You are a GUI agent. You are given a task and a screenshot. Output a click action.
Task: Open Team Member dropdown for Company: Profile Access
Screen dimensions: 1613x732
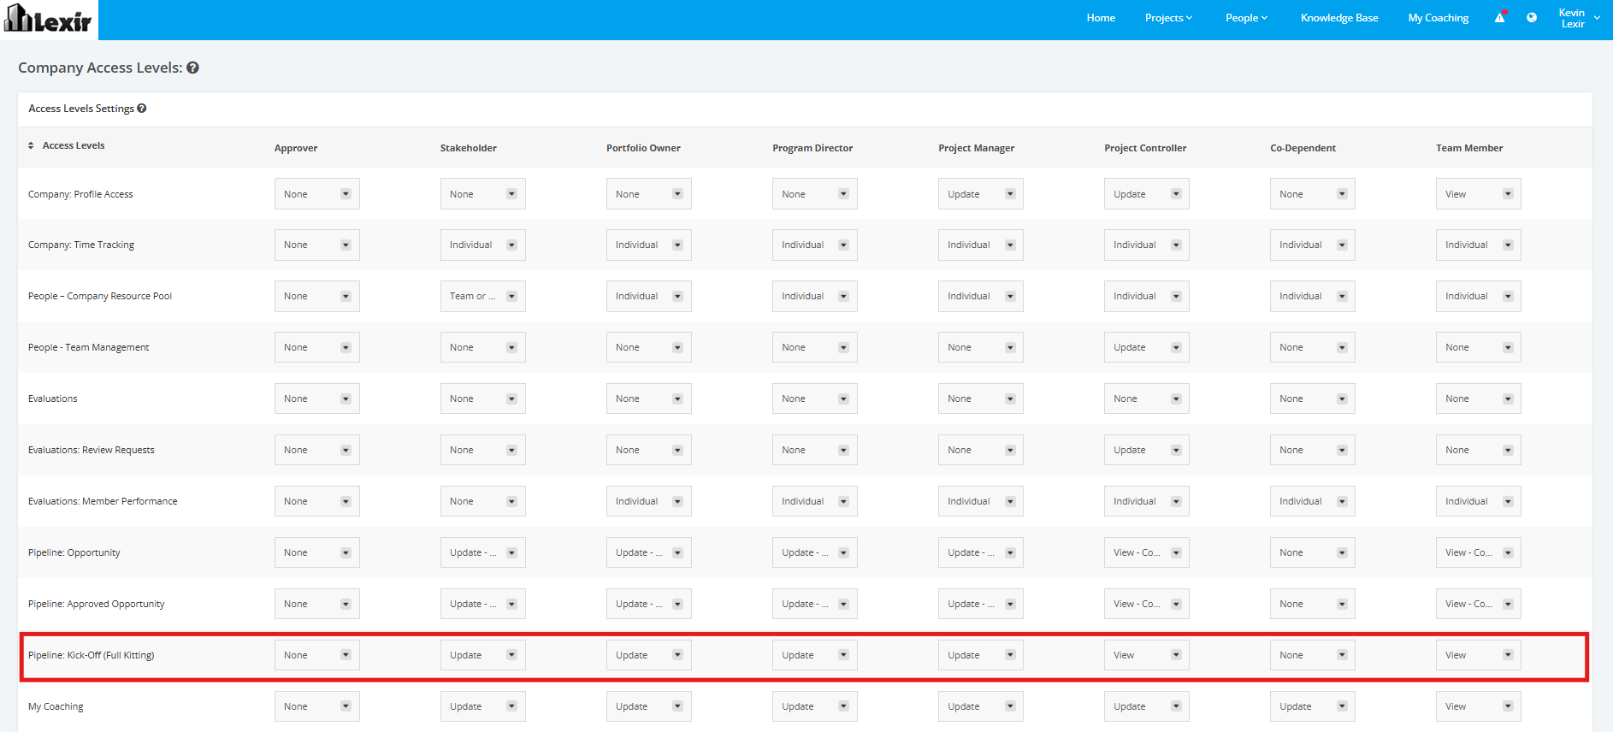(1479, 194)
